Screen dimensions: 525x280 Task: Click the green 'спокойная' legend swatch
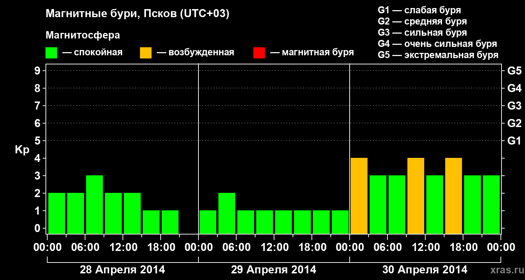coord(51,53)
